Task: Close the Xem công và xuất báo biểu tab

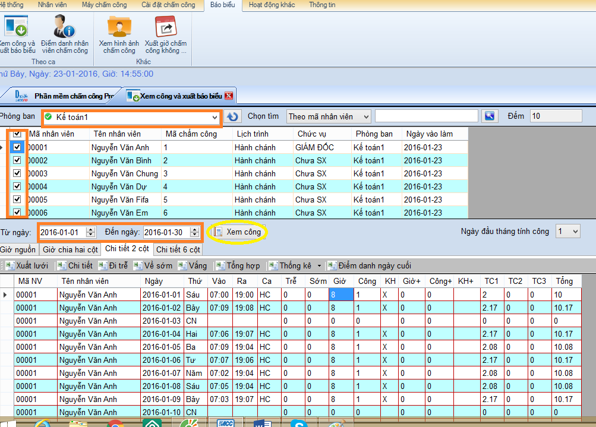Action: (229, 96)
